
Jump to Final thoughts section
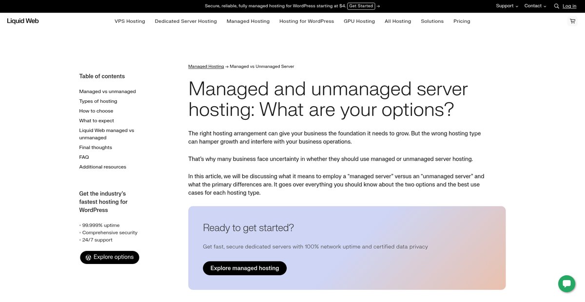96,148
